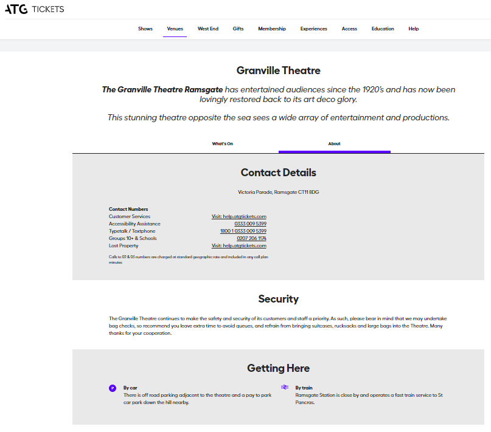Click the bold Granville Theatre Ramsgate intro text
This screenshot has width=491, height=432.
tap(162, 89)
